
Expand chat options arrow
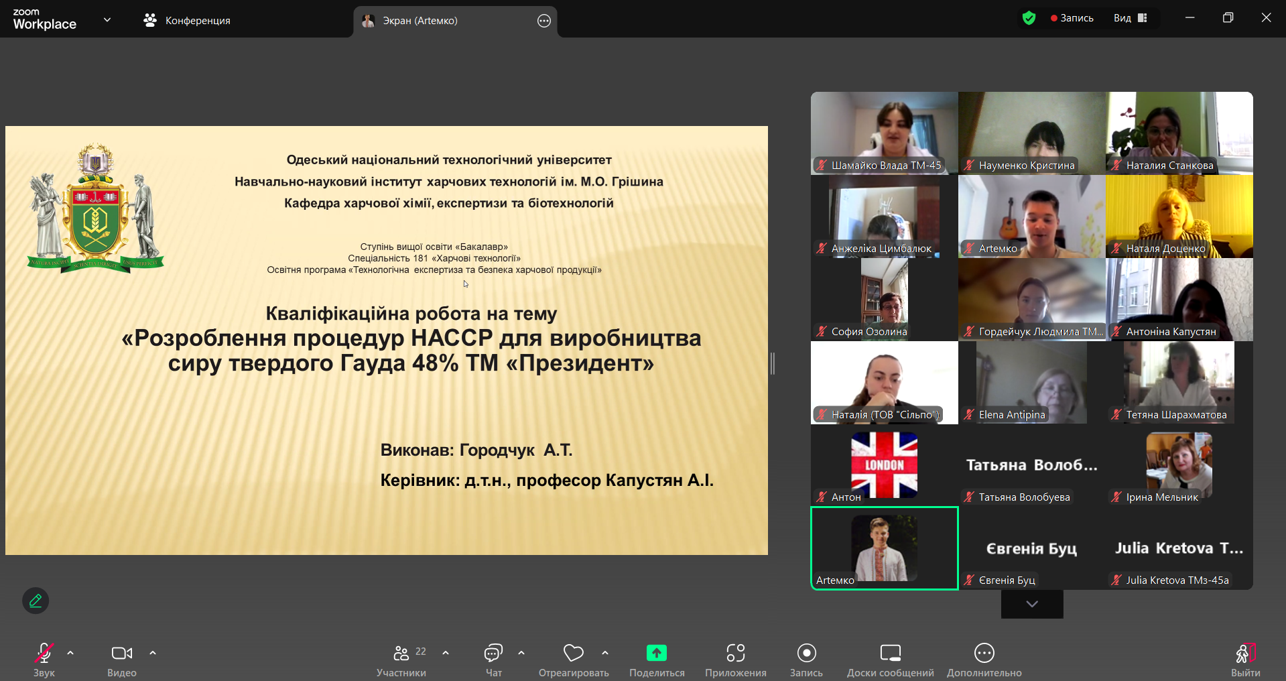pos(521,653)
